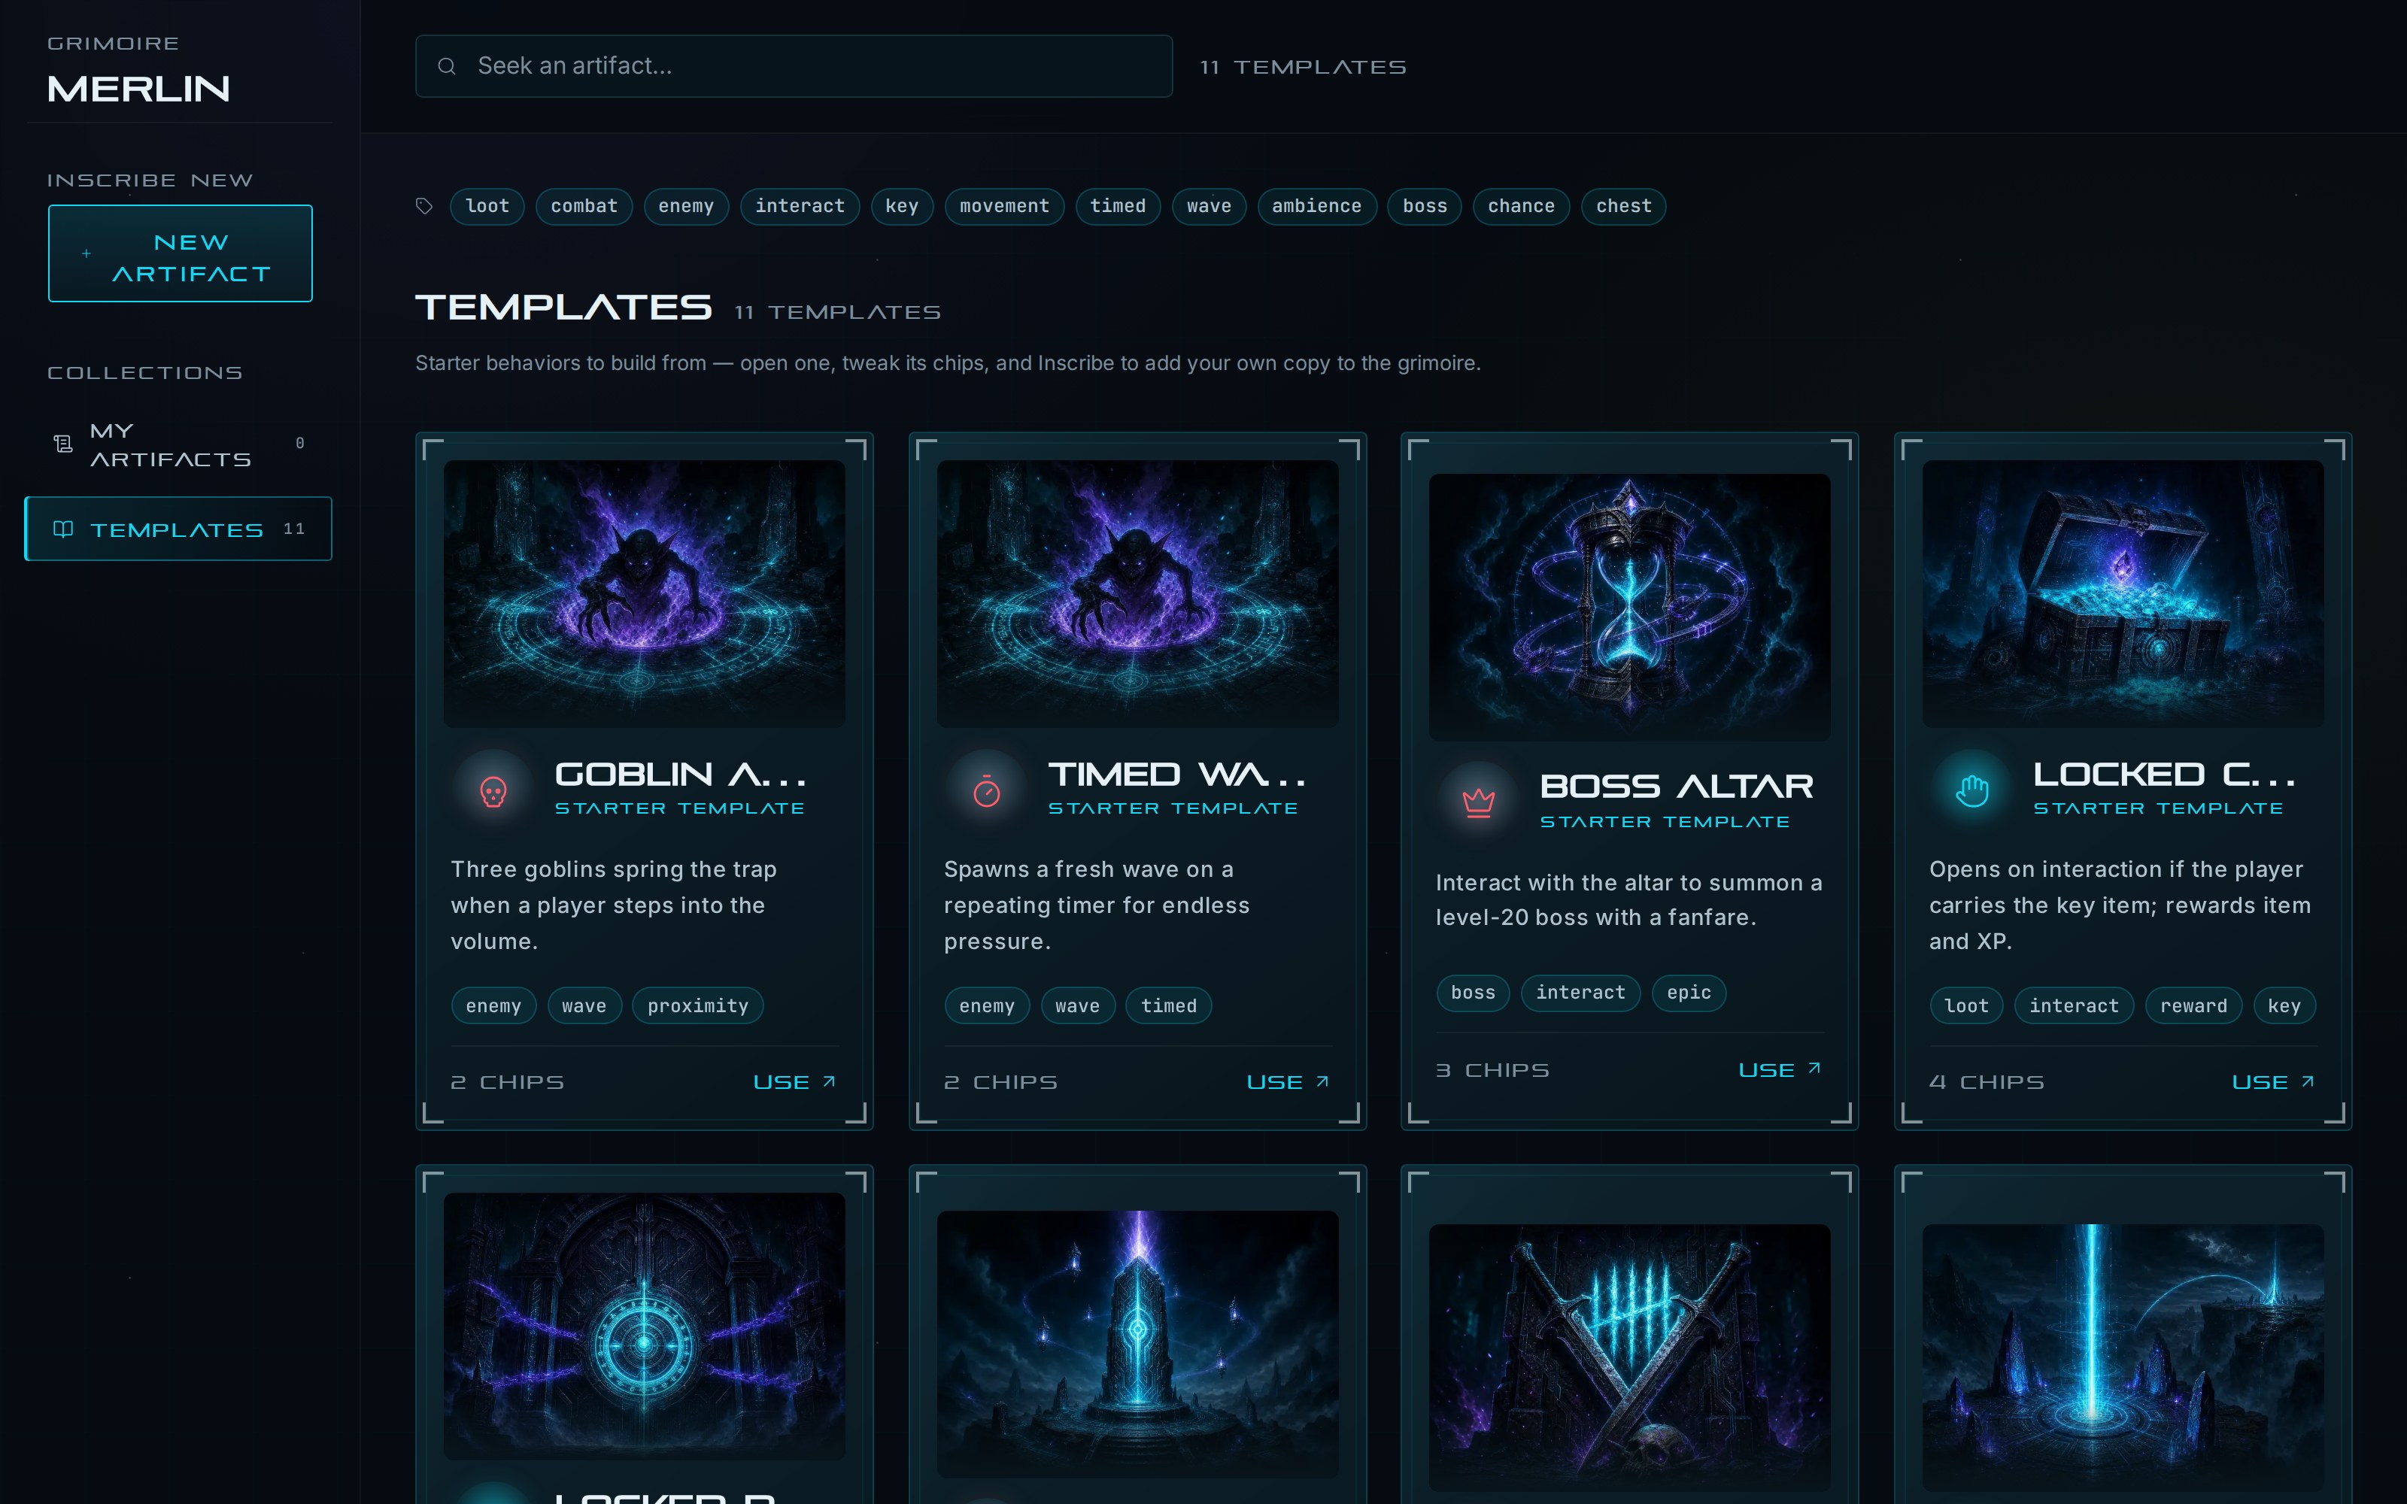The image size is (2407, 1504).
Task: Click the timed tag on Timed Wave card
Action: [x=1169, y=1005]
